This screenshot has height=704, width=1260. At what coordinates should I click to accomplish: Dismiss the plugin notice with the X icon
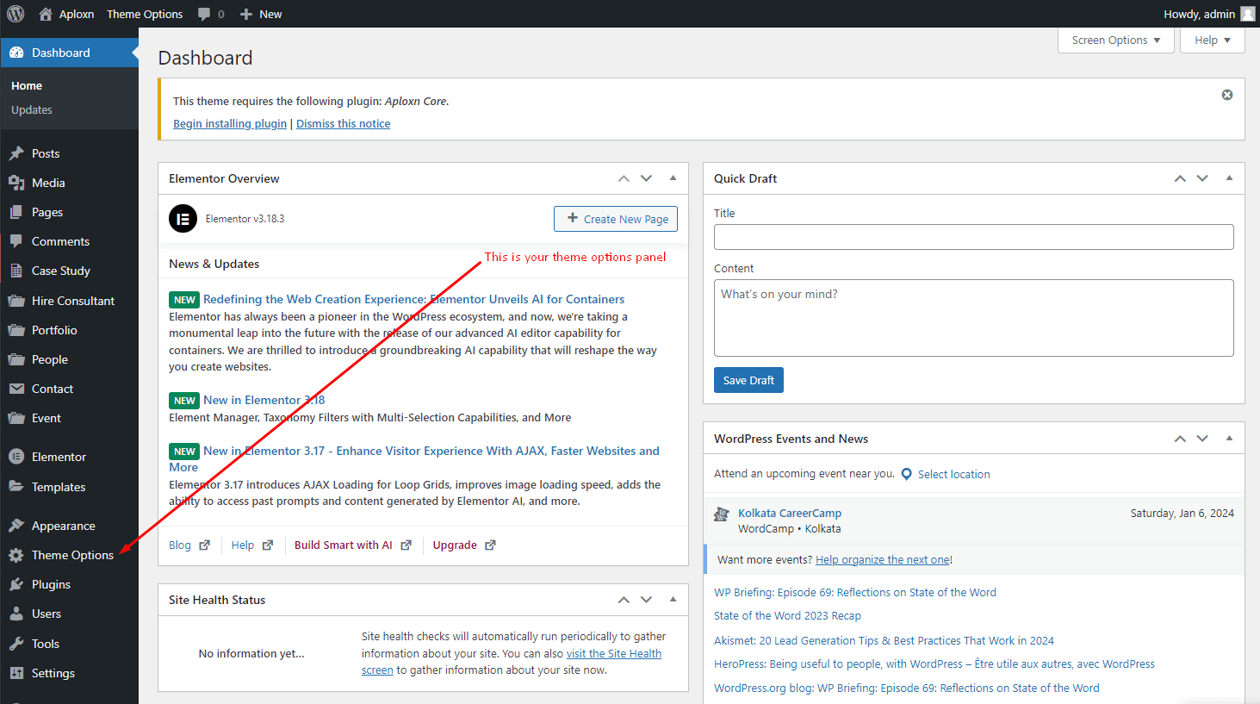pos(1227,95)
